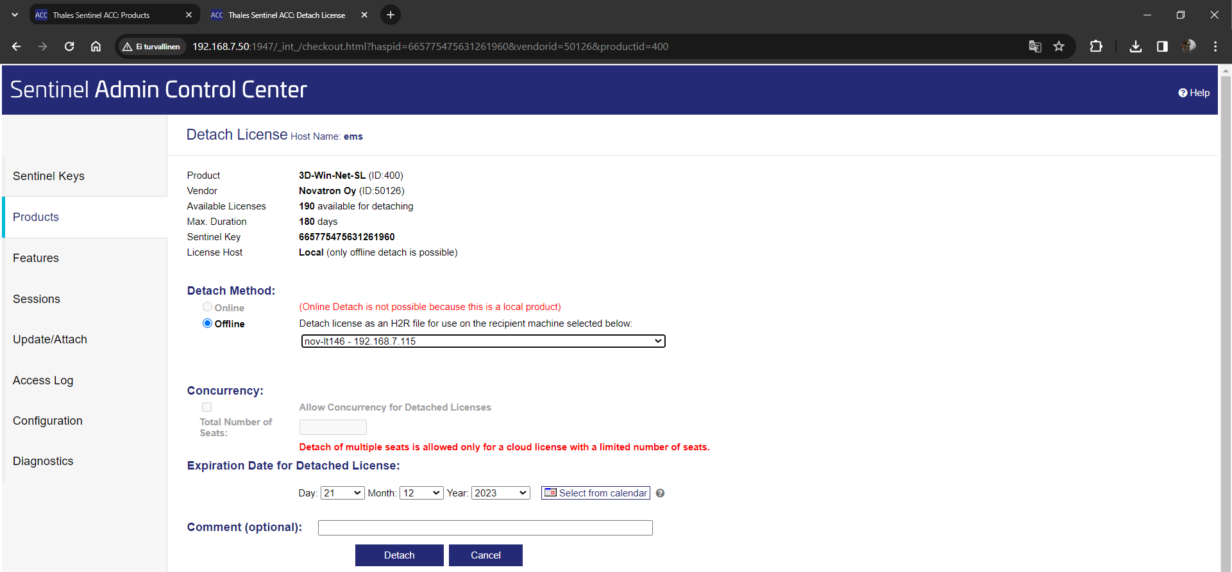Open browser downloads icon
Image resolution: width=1232 pixels, height=572 pixels.
click(x=1135, y=46)
